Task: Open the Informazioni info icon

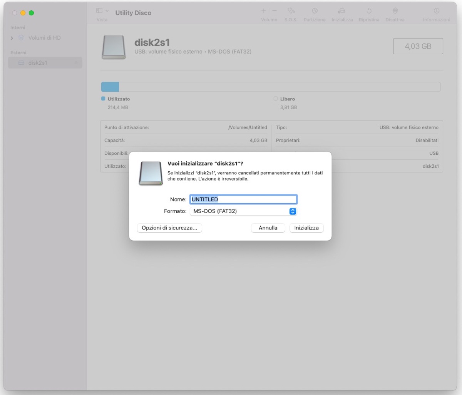Action: [x=437, y=11]
